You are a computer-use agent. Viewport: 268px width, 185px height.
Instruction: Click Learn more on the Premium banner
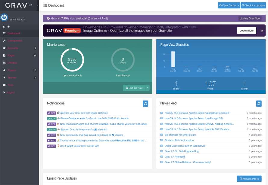(246, 30)
